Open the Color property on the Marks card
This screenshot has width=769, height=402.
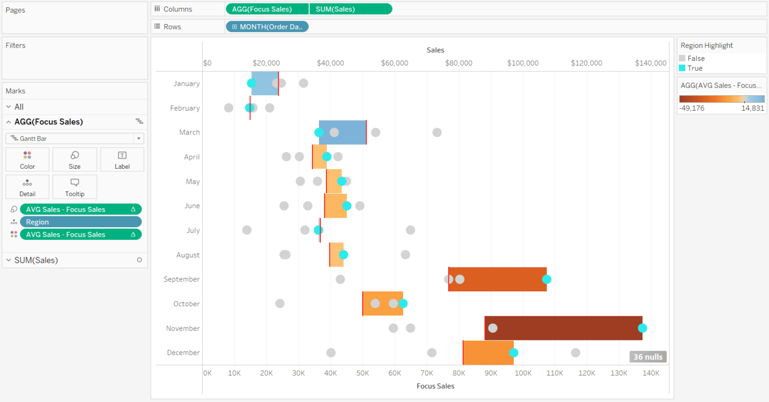(27, 159)
